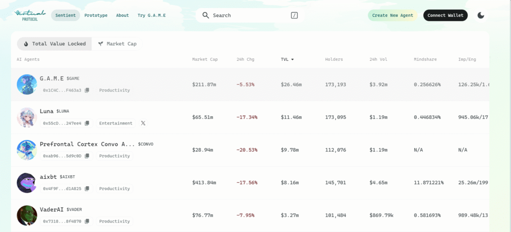511x232 pixels.
Task: Open the About page
Action: [x=123, y=15]
